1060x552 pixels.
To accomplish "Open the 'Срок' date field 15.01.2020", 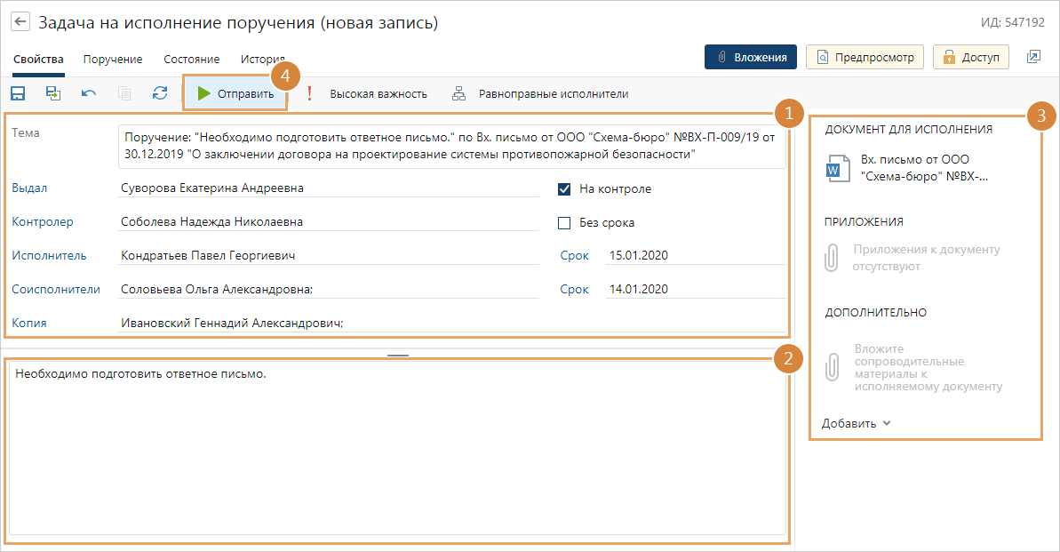I will coord(693,256).
